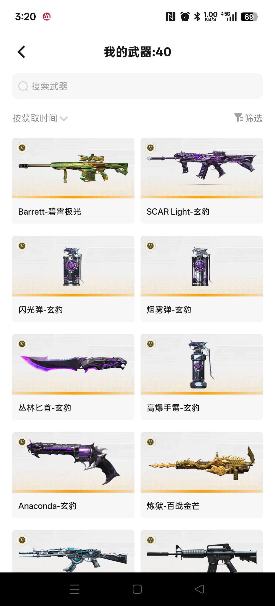Focus the 搜索武器 search field

click(x=137, y=86)
